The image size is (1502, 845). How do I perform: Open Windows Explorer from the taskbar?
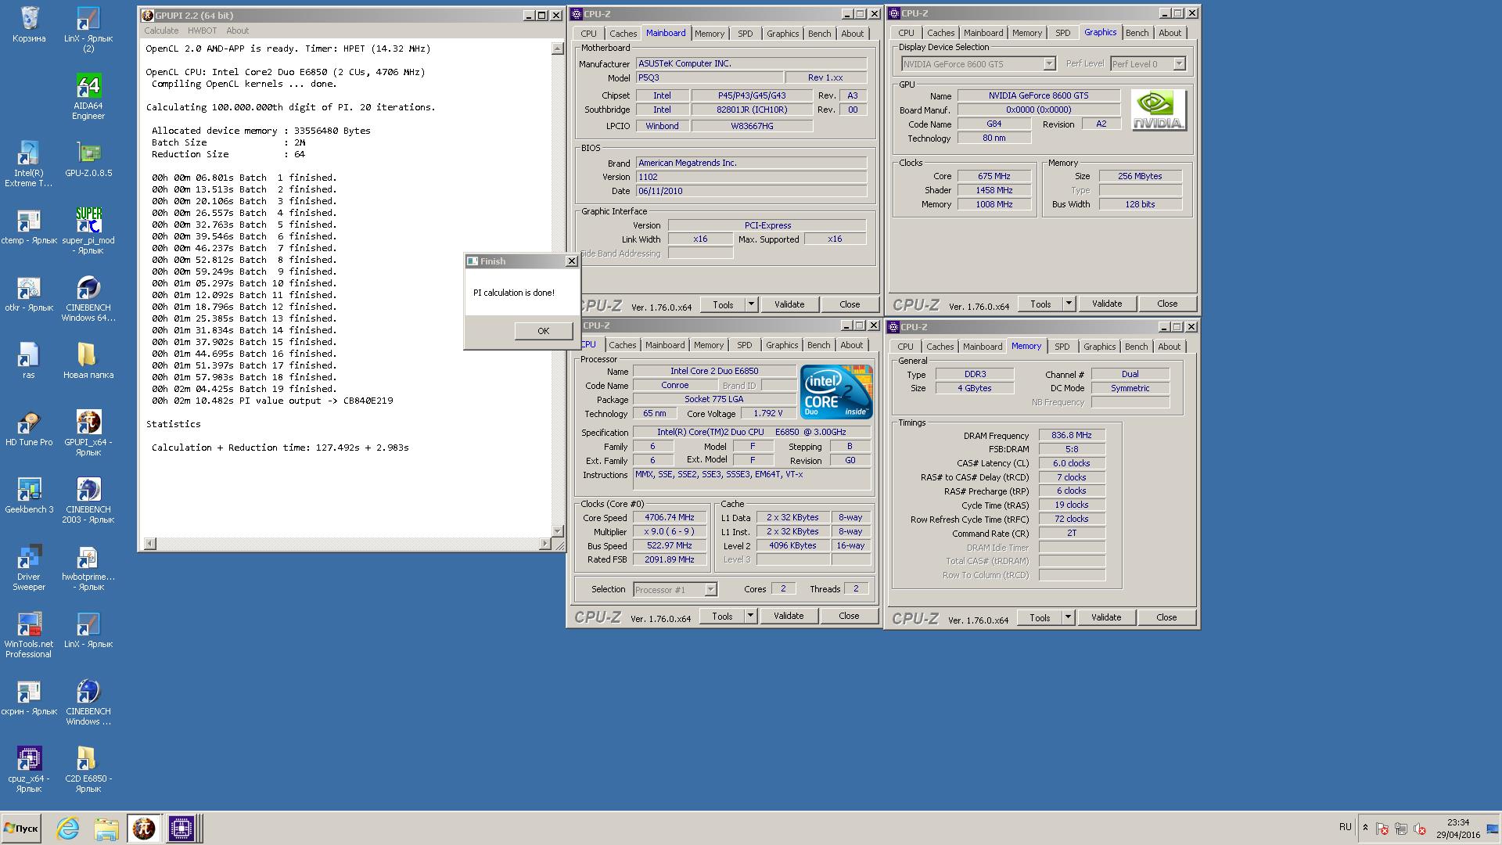[106, 829]
